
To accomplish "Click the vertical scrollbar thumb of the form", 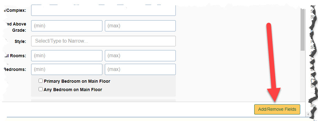I will click(302, 29).
